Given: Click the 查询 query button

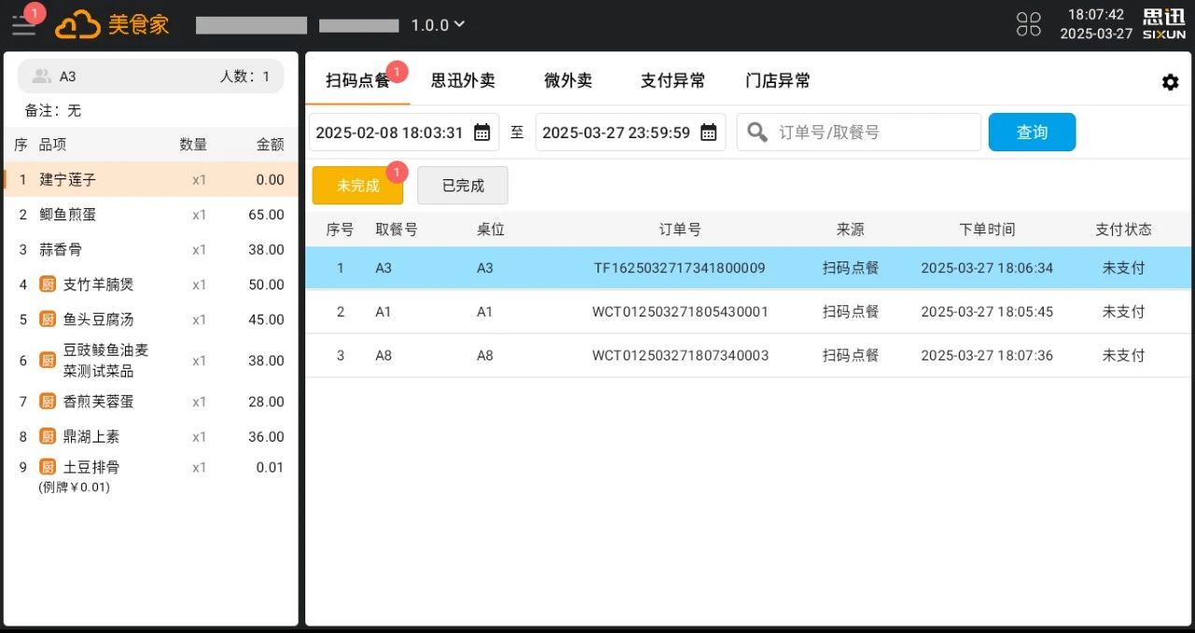Looking at the screenshot, I should coord(1032,132).
